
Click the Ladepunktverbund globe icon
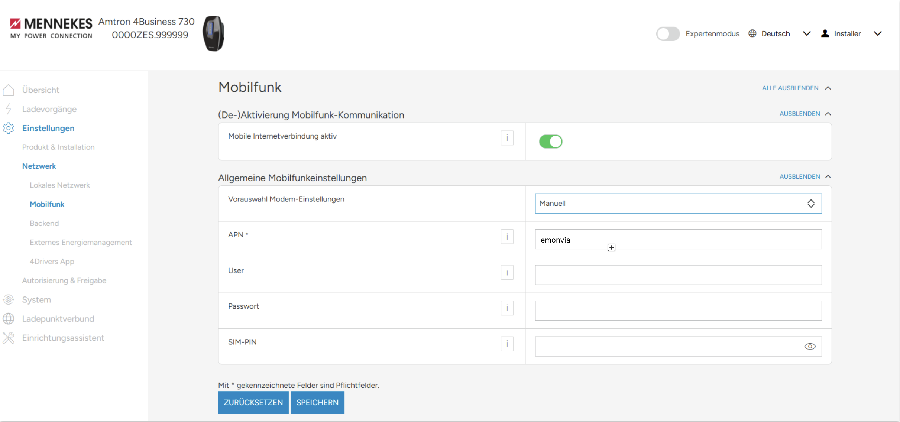pos(9,319)
